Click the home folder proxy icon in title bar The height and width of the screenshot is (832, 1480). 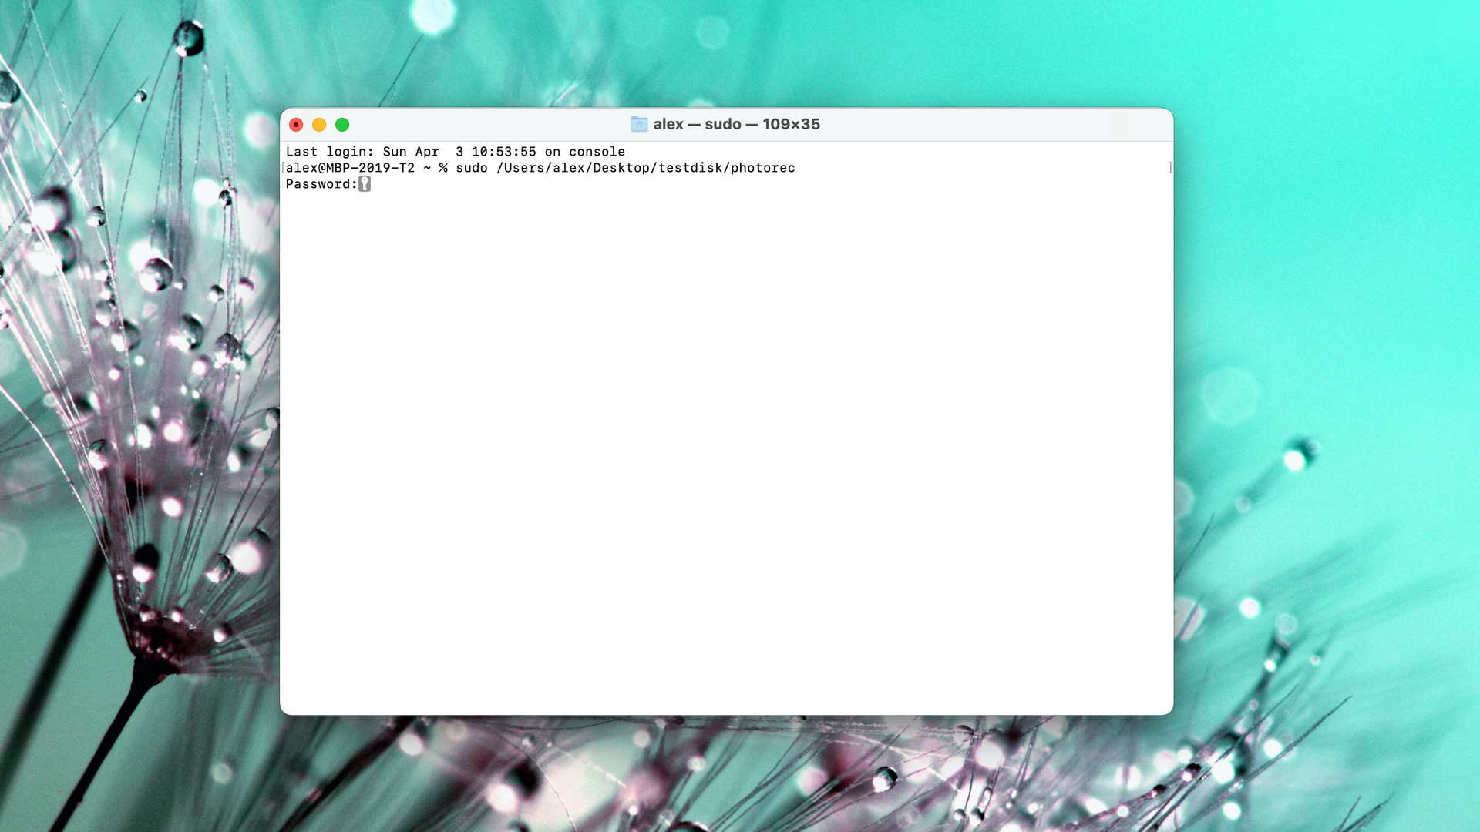click(x=639, y=124)
